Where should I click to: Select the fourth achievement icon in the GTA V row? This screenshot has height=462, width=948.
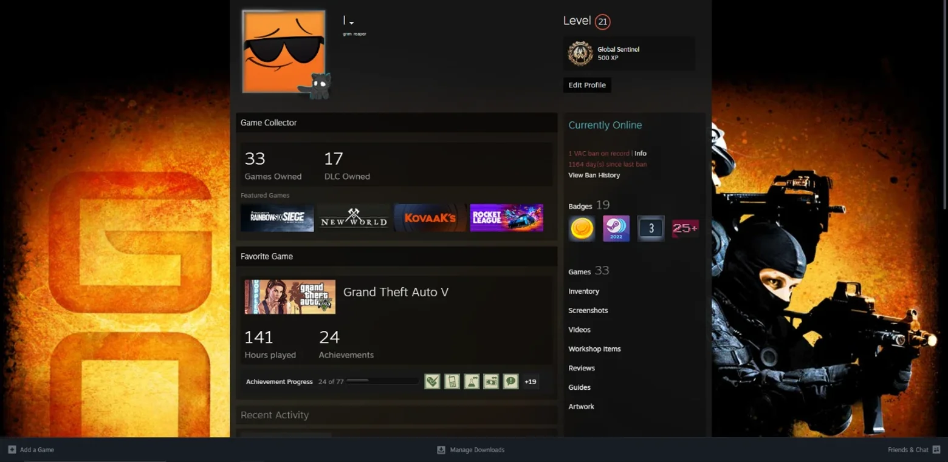491,381
